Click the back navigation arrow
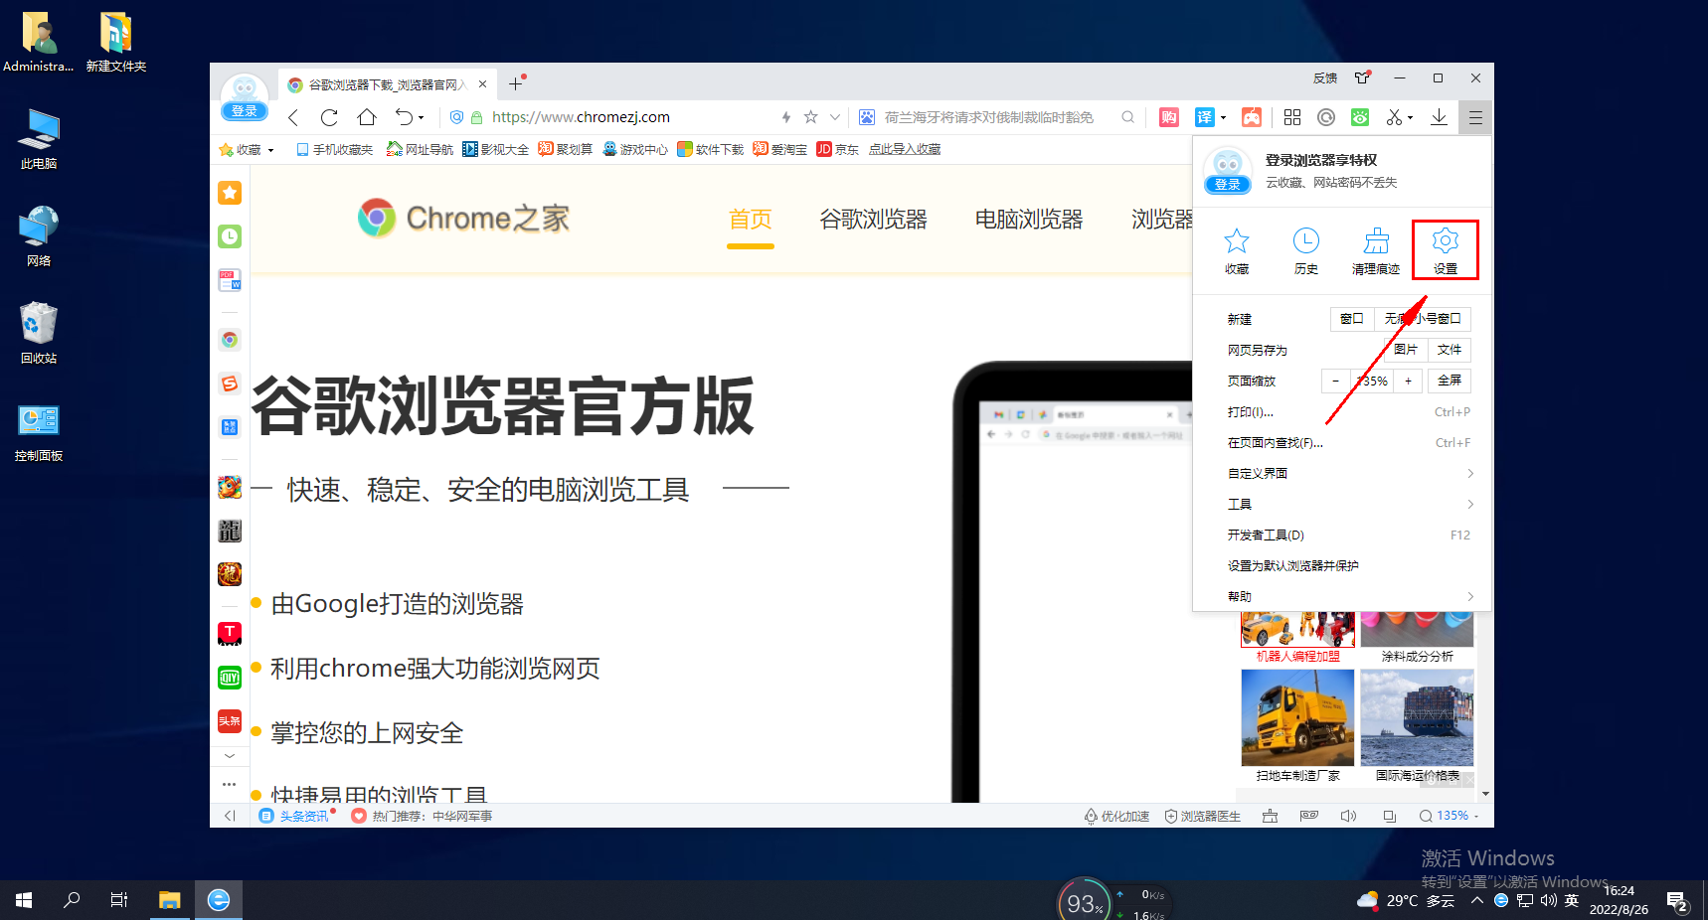The width and height of the screenshot is (1708, 920). [293, 117]
